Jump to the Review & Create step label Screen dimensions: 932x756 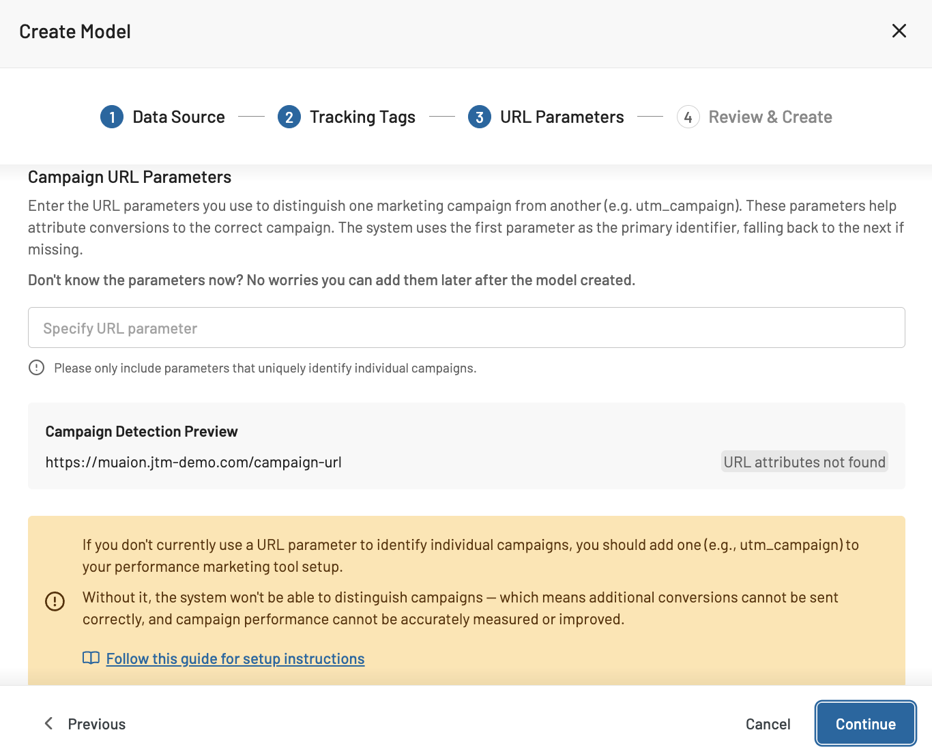tap(770, 117)
